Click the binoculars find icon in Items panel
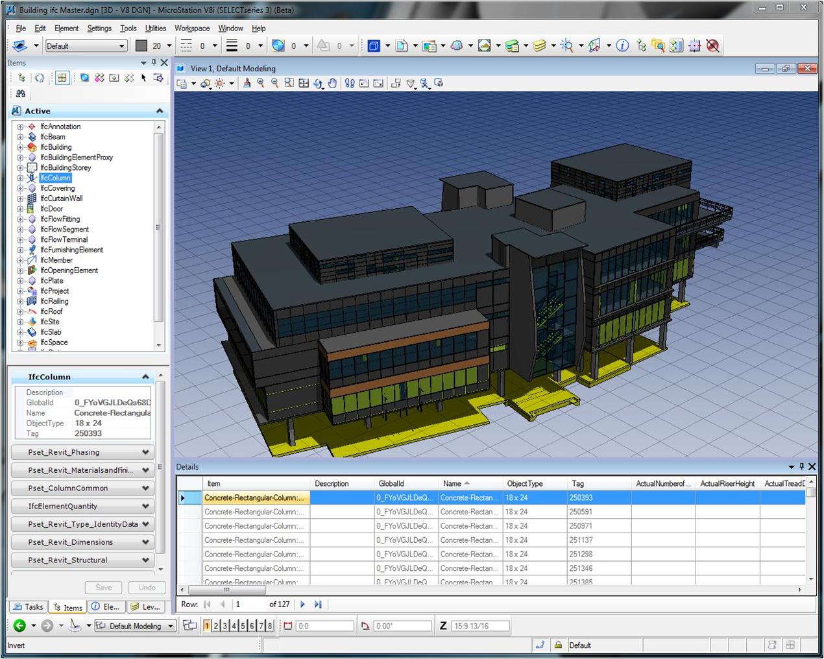 21,94
